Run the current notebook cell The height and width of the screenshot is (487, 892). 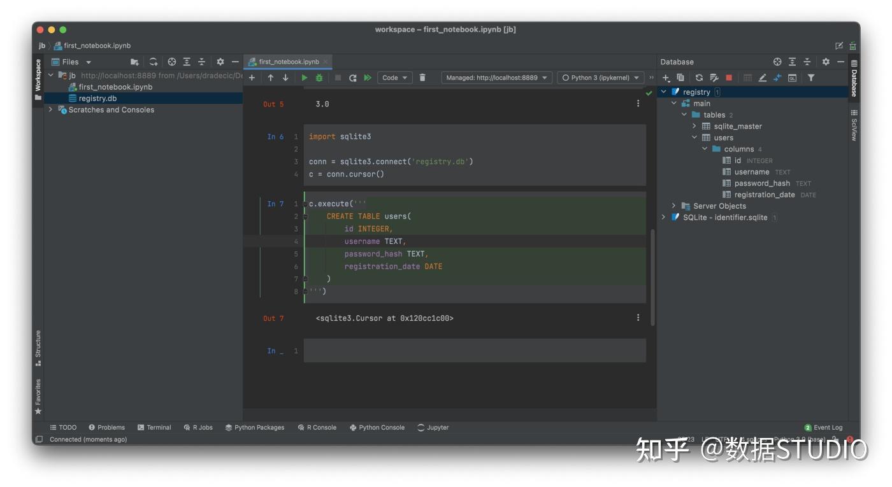coord(305,77)
